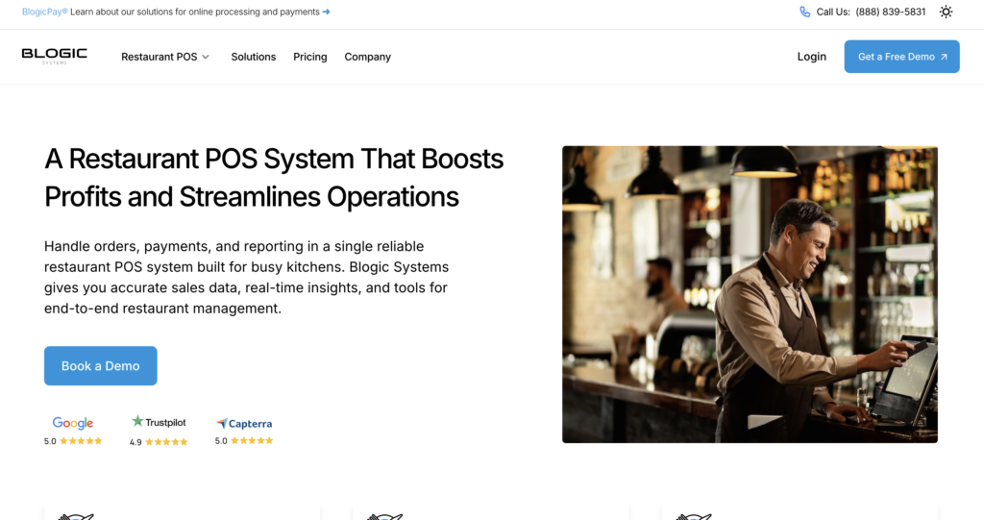Click the main headline 'A Restaurant POS System That Boosts'
Image resolution: width=984 pixels, height=520 pixels.
click(x=274, y=159)
